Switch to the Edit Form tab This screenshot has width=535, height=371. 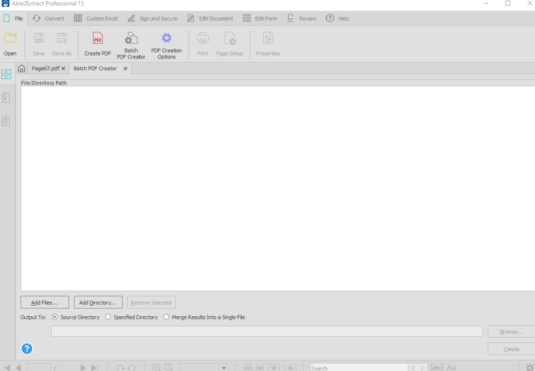click(x=260, y=19)
